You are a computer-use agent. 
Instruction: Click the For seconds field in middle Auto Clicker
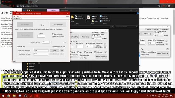(x=98, y=38)
